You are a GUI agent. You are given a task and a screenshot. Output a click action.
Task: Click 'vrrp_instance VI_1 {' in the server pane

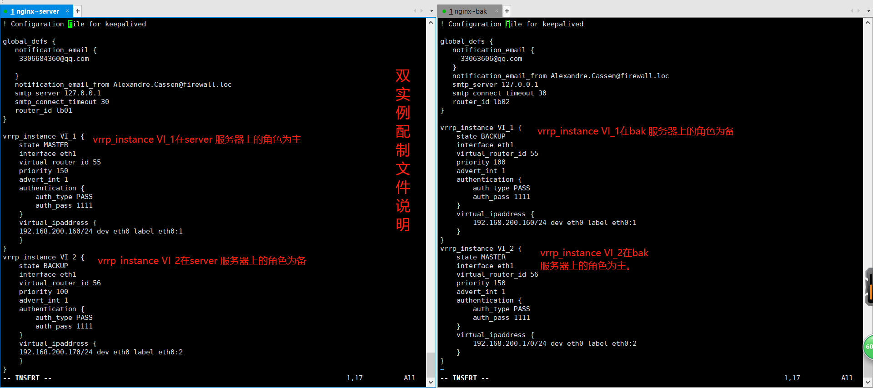click(x=44, y=136)
